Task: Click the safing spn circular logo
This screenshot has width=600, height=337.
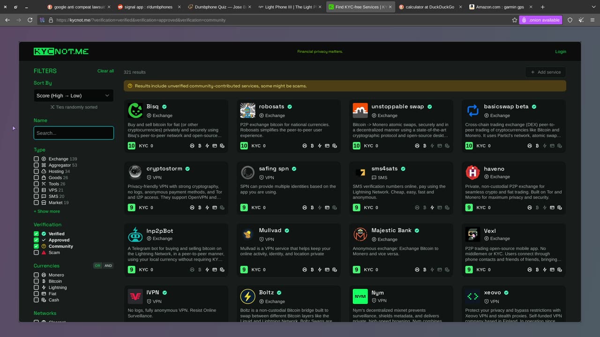Action: point(247,172)
